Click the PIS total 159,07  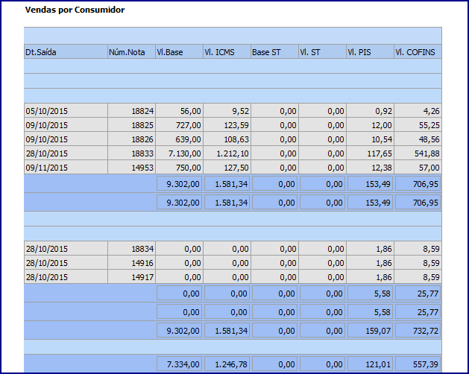(370, 331)
